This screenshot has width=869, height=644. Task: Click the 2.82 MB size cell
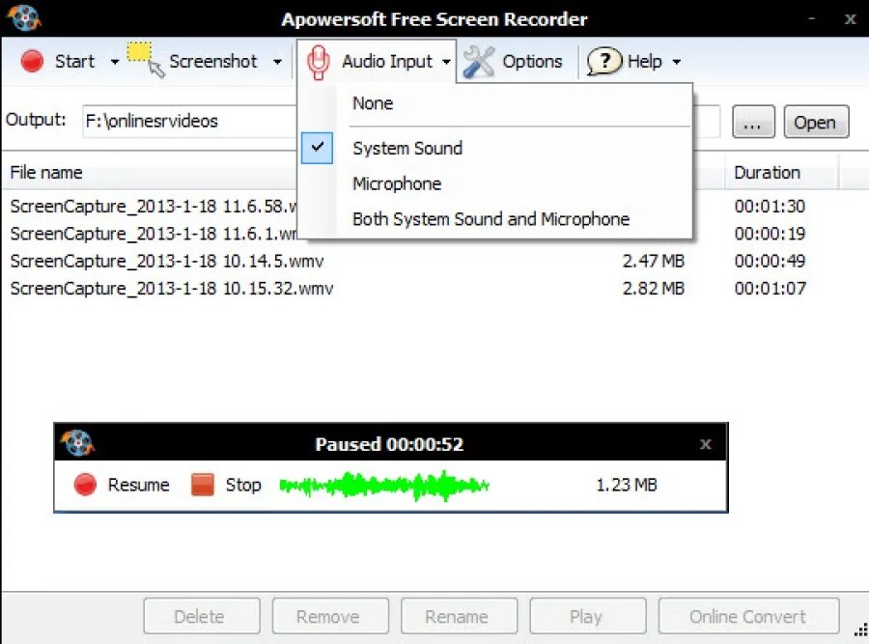click(653, 288)
